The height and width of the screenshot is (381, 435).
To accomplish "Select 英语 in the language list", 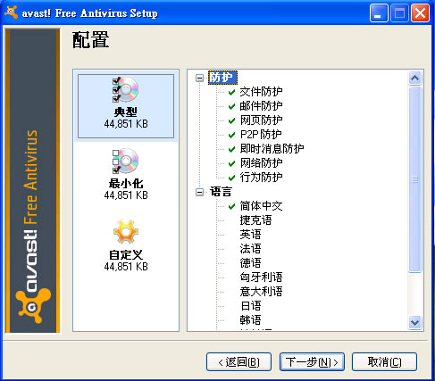I will click(x=250, y=235).
